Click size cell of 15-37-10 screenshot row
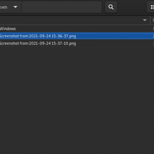154x154 pixels. coord(153,44)
